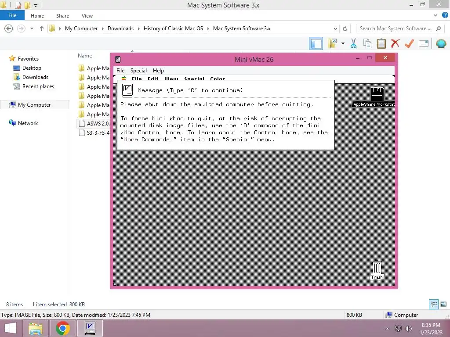
Task: Expand arrow after My Computer breadcrumb
Action: tap(103, 29)
